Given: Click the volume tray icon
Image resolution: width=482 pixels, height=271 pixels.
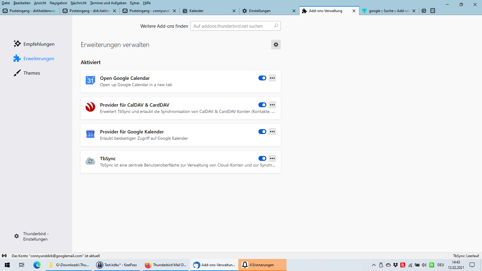Looking at the screenshot, I should (424, 265).
